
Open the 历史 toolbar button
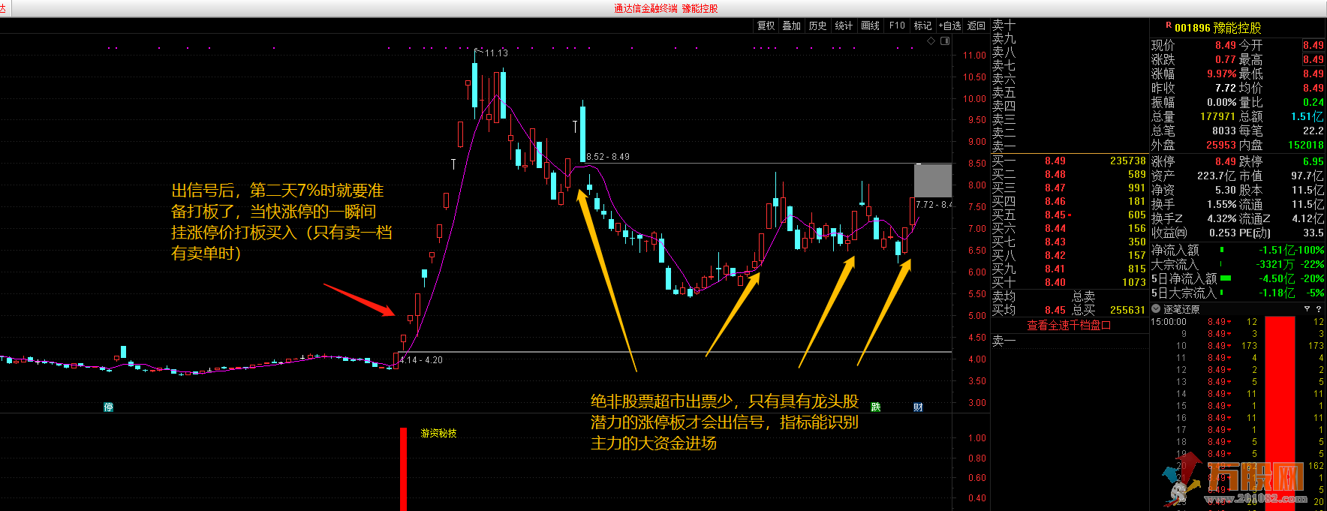818,26
